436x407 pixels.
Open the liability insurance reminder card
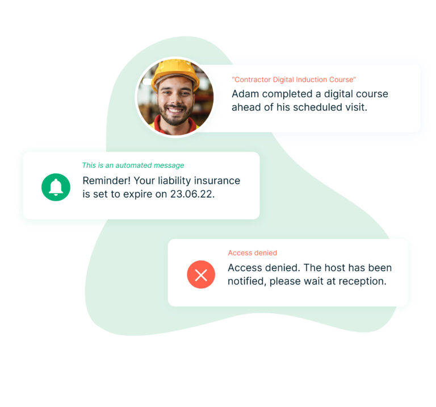(x=141, y=186)
